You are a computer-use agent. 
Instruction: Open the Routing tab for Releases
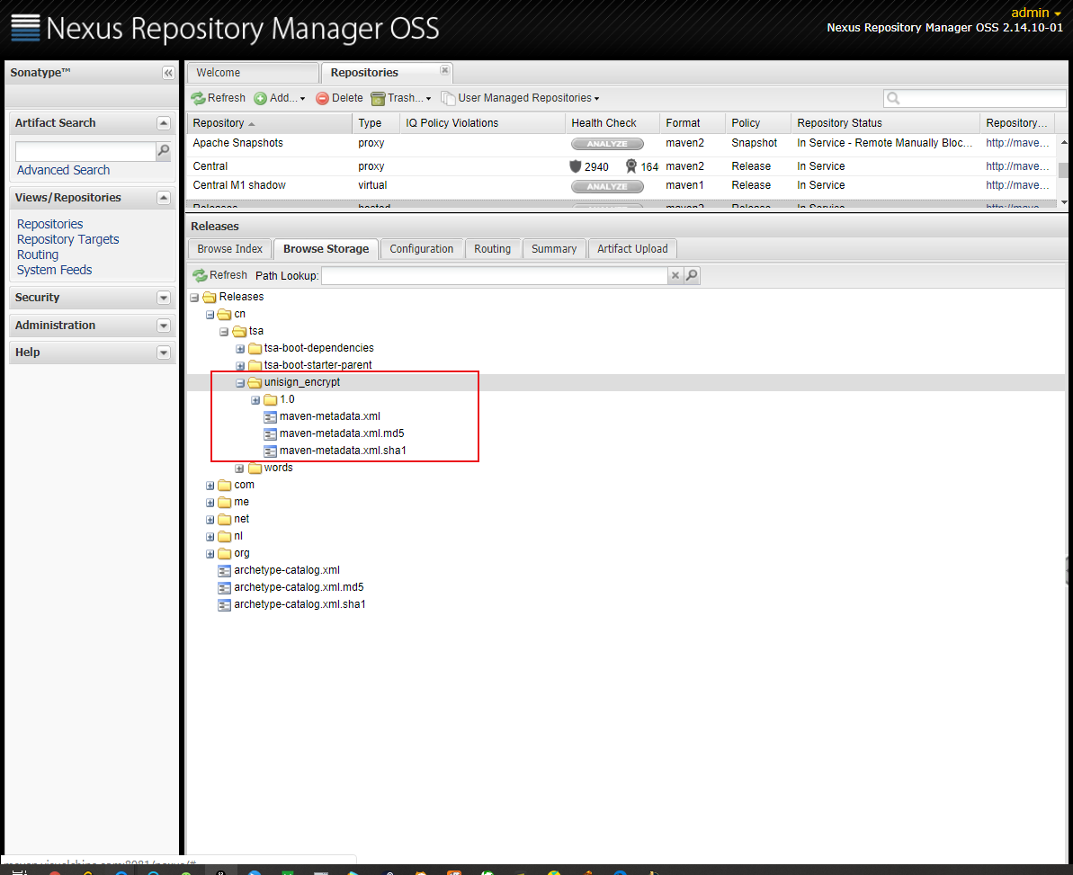493,249
